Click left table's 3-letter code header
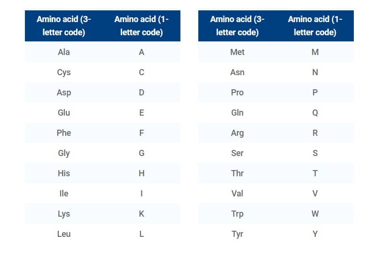Screen dimensions: 390x258 [x=64, y=26]
